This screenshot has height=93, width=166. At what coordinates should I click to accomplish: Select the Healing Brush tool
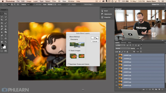point(2,23)
